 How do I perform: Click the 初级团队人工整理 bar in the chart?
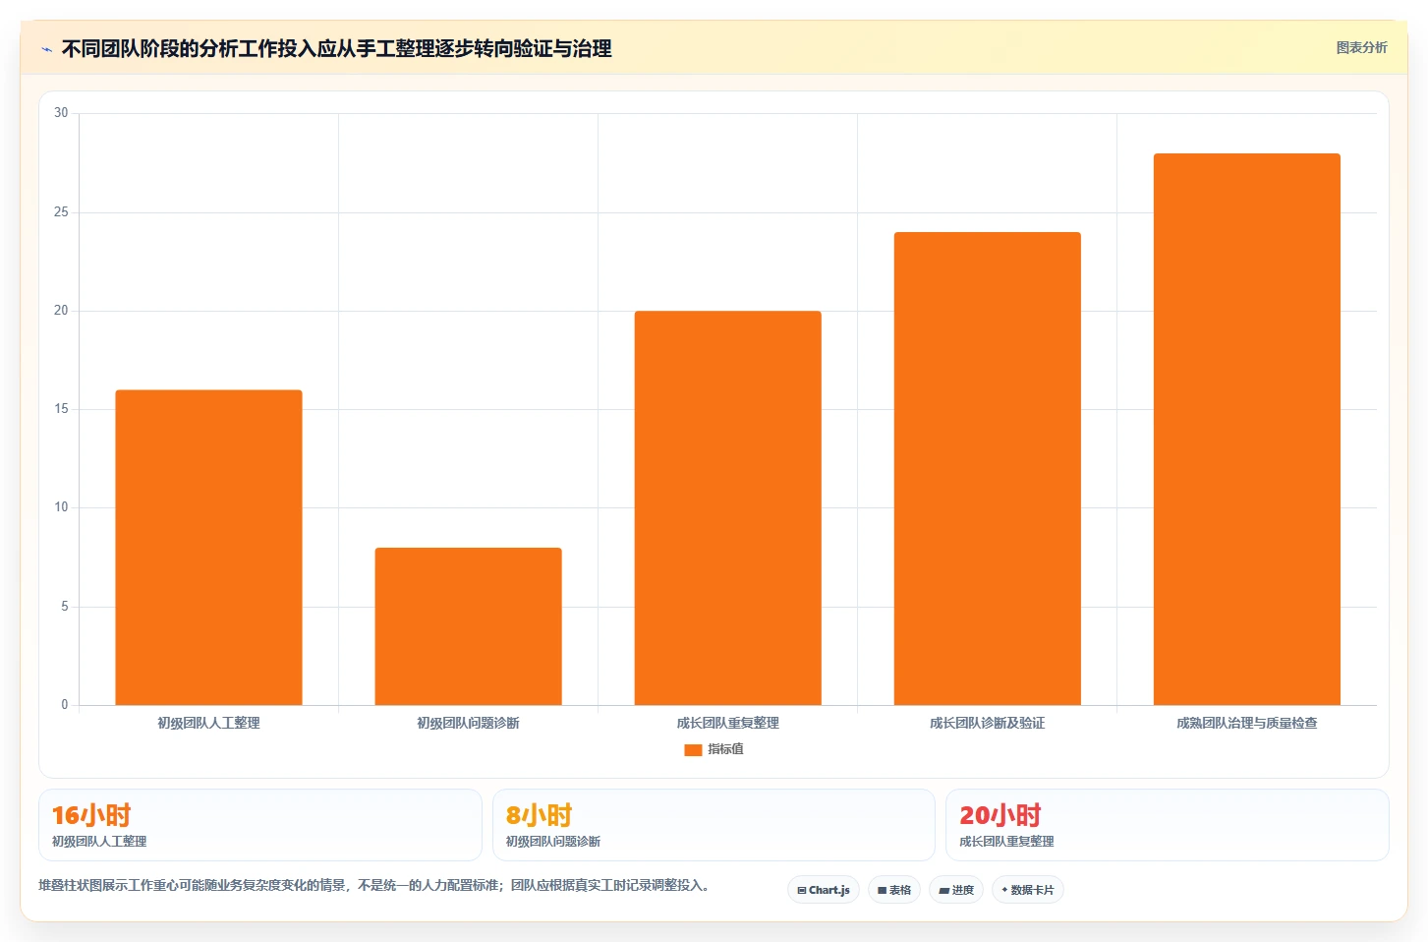(x=208, y=548)
